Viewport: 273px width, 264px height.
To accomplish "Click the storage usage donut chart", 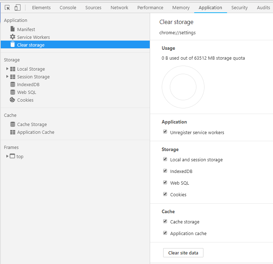I will (x=183, y=87).
